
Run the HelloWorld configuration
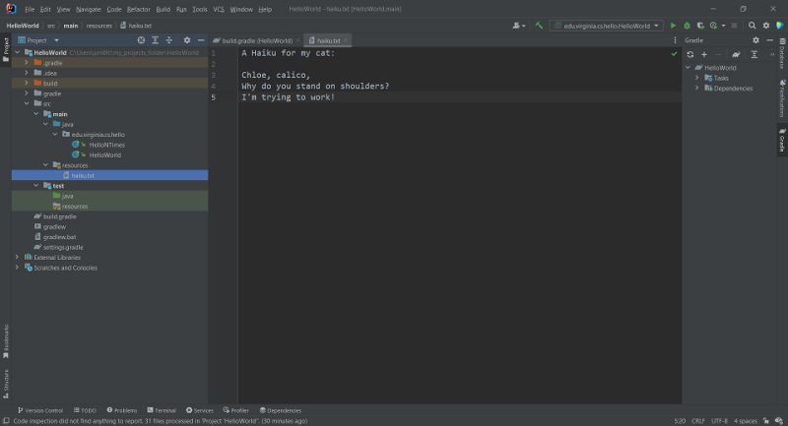click(673, 26)
